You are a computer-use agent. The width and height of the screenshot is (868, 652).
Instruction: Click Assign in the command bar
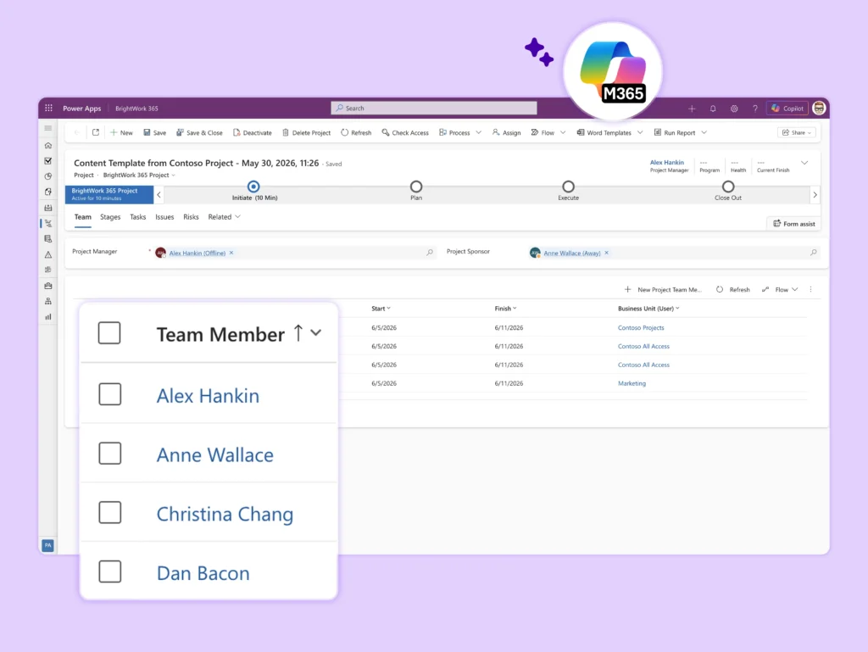pos(507,133)
